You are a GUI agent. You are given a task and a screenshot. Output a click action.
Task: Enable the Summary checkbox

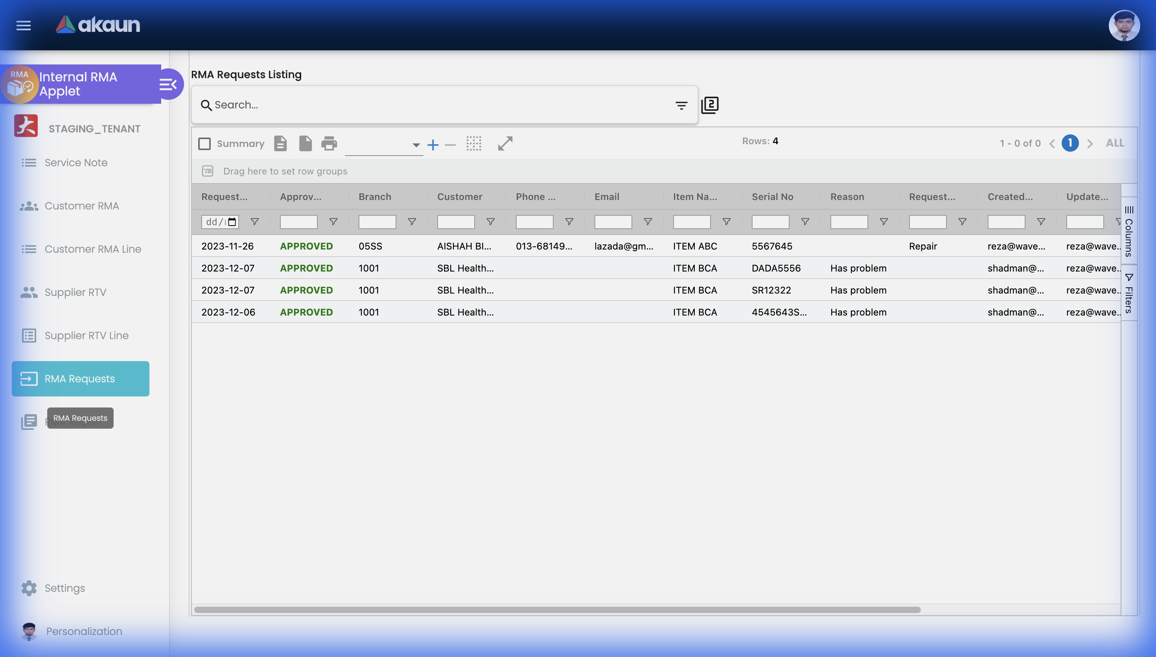click(x=204, y=143)
